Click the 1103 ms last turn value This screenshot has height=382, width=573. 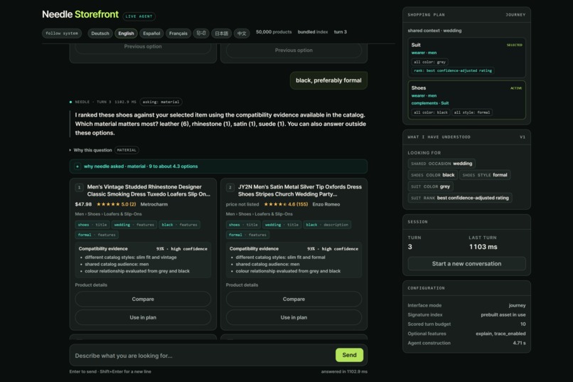pyautogui.click(x=483, y=247)
